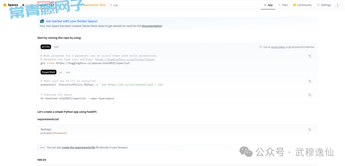The image size is (345, 166).
Task: Copy the hf download command
Action: tap(309, 95)
